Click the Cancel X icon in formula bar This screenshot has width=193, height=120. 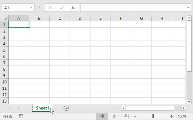coord(50,7)
